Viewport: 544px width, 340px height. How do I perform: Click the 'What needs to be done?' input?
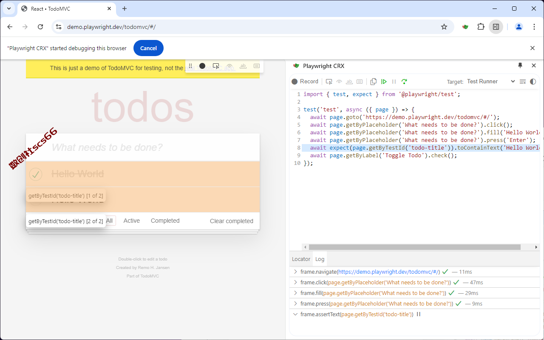coord(143,147)
